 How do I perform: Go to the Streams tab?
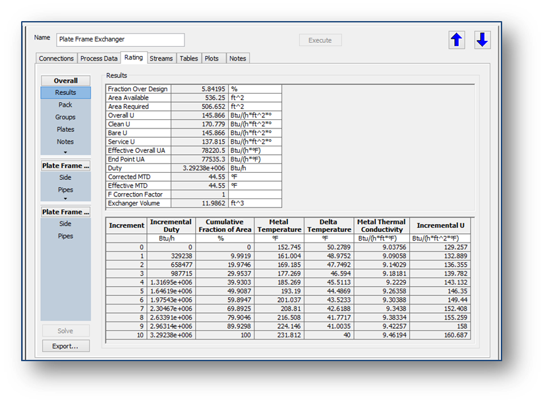pos(161,59)
